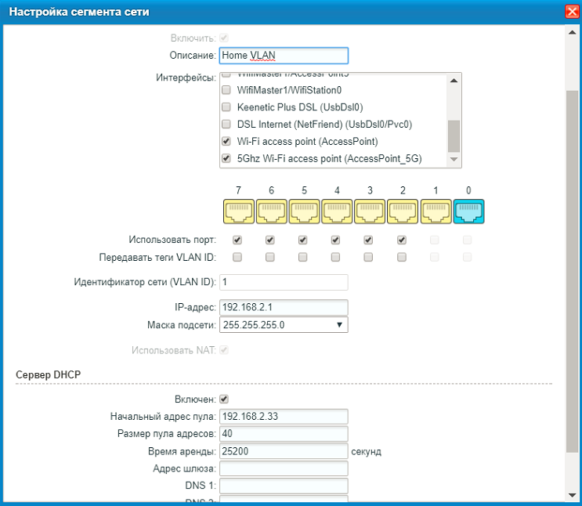Click the Описание field with Home VLAN
Image resolution: width=582 pixels, height=506 pixels.
click(284, 56)
